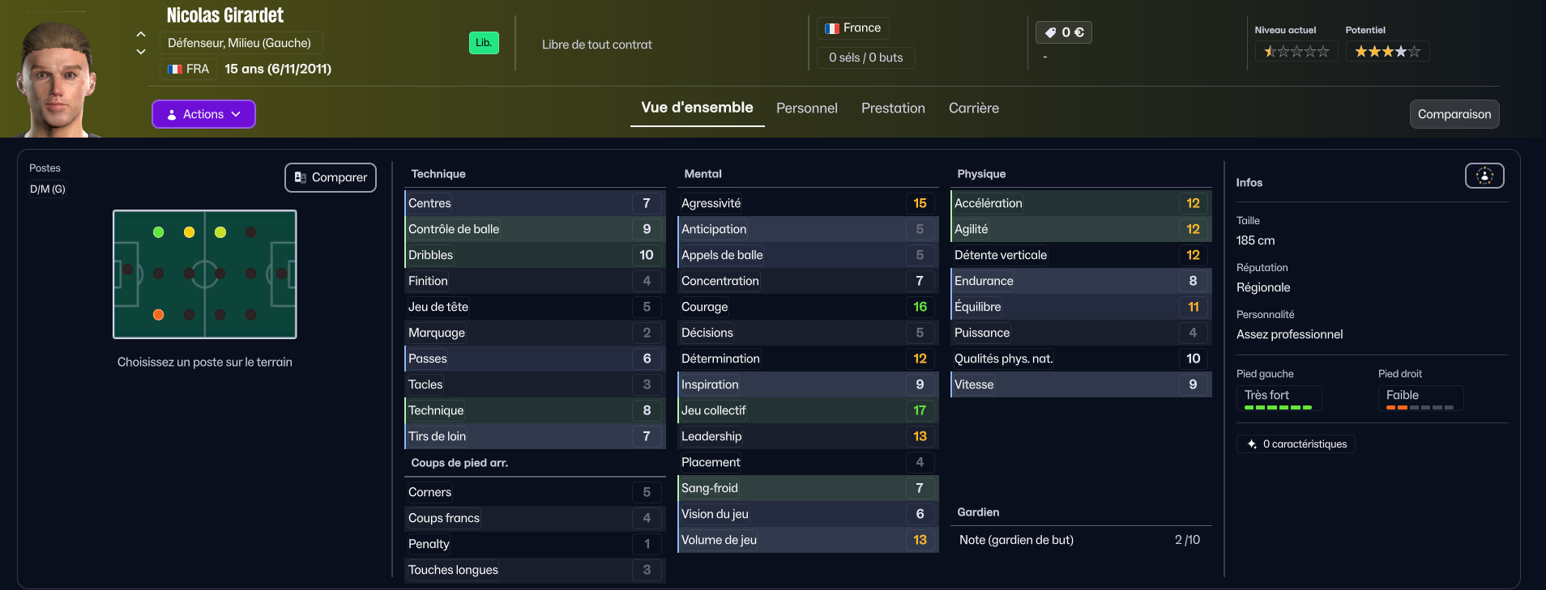Go to next player with down chevron
The image size is (1546, 590).
pos(141,52)
